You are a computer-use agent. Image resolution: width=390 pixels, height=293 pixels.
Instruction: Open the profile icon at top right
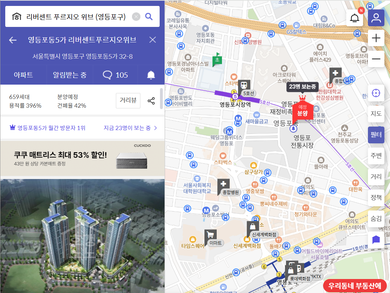click(x=376, y=18)
